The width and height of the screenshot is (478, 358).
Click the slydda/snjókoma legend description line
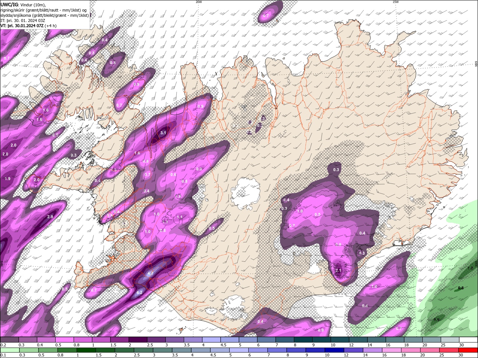coord(45,15)
